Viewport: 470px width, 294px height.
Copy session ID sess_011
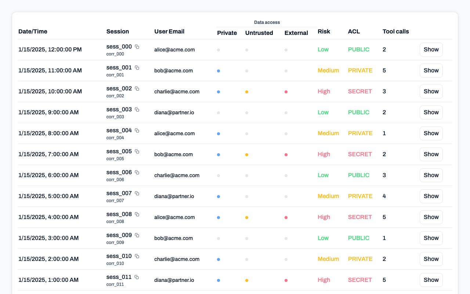[137, 277]
